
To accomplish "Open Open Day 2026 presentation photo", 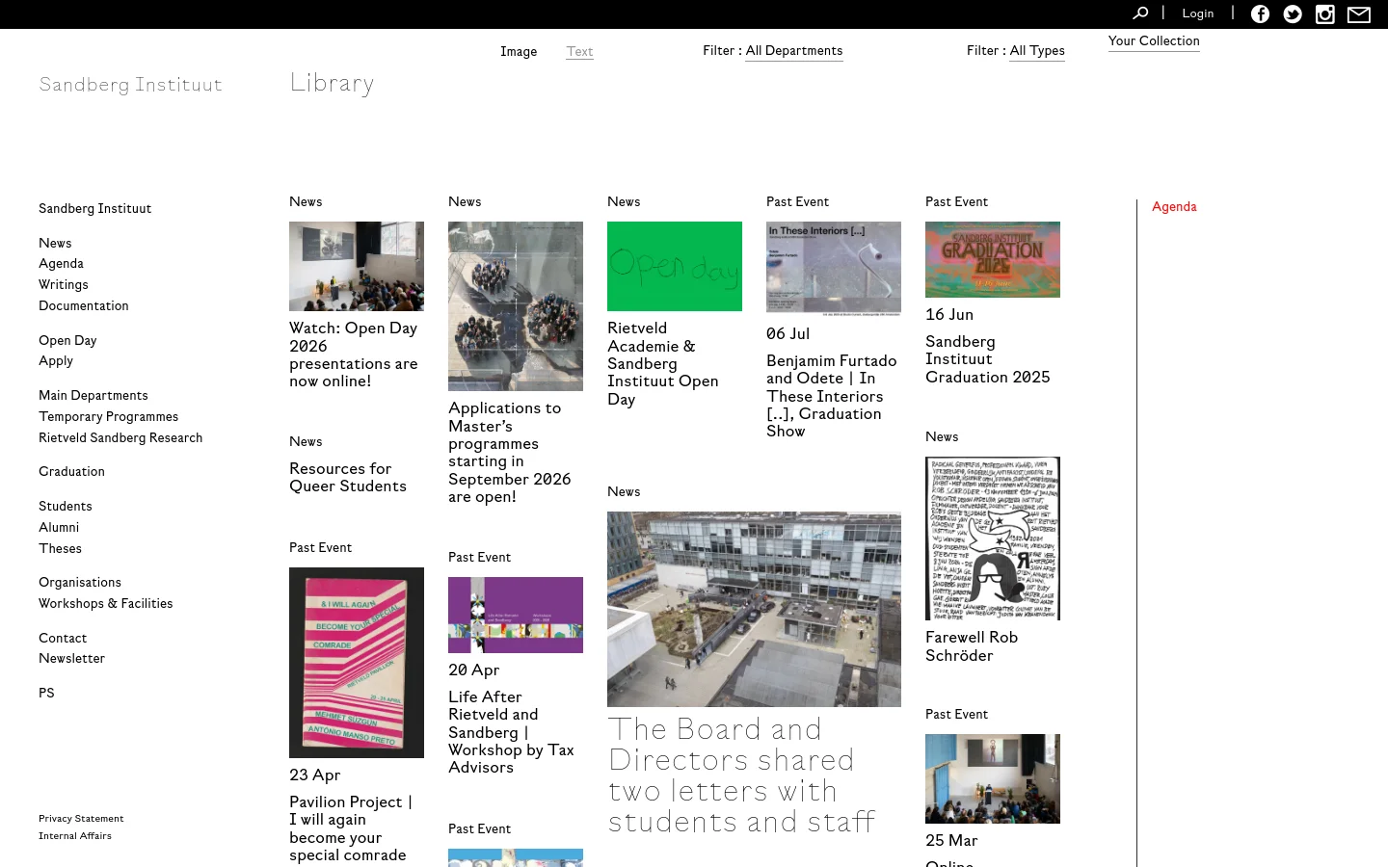I will tap(357, 266).
